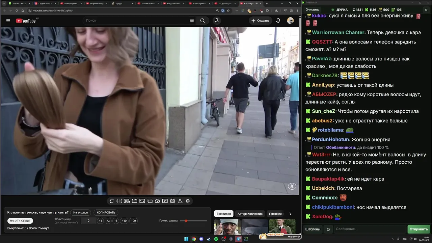Click the browser address bar URL
Image resolution: width=432 pixels, height=243 pixels.
click(53, 10)
